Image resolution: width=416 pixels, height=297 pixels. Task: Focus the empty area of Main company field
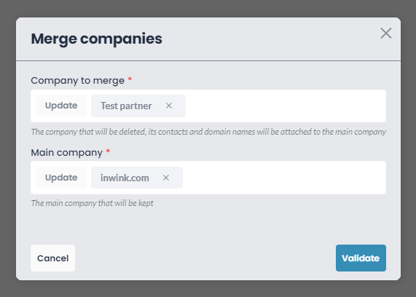pyautogui.click(x=284, y=178)
